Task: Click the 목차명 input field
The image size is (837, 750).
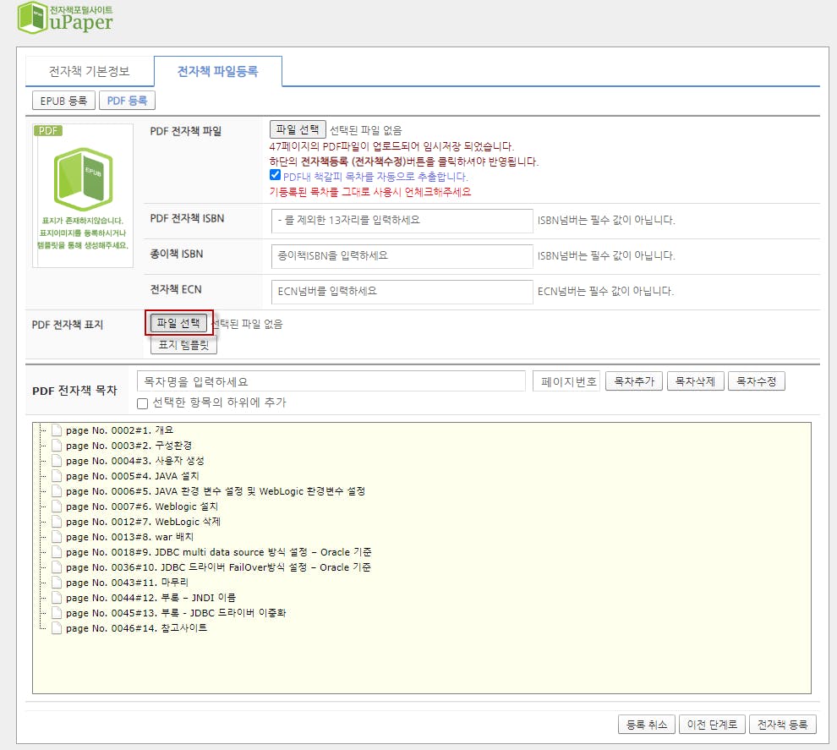Action: 331,381
